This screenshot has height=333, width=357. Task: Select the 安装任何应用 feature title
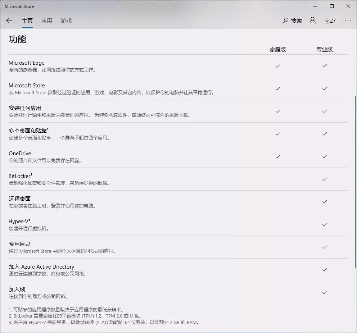click(25, 108)
